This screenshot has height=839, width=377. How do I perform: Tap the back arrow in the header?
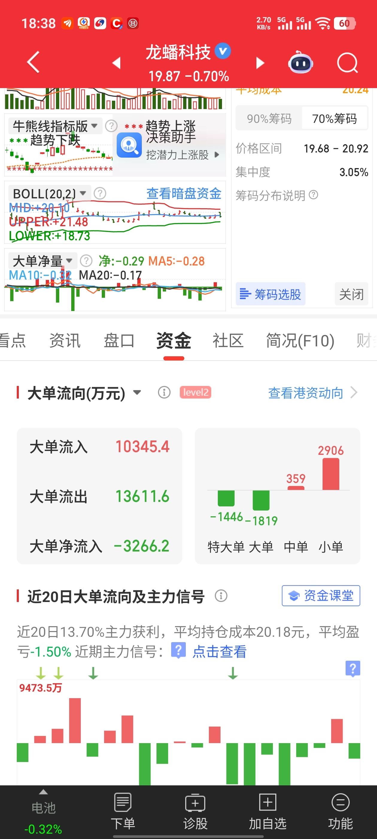coord(34,62)
